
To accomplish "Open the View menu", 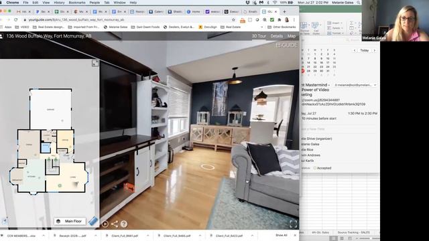I will point(46,3).
